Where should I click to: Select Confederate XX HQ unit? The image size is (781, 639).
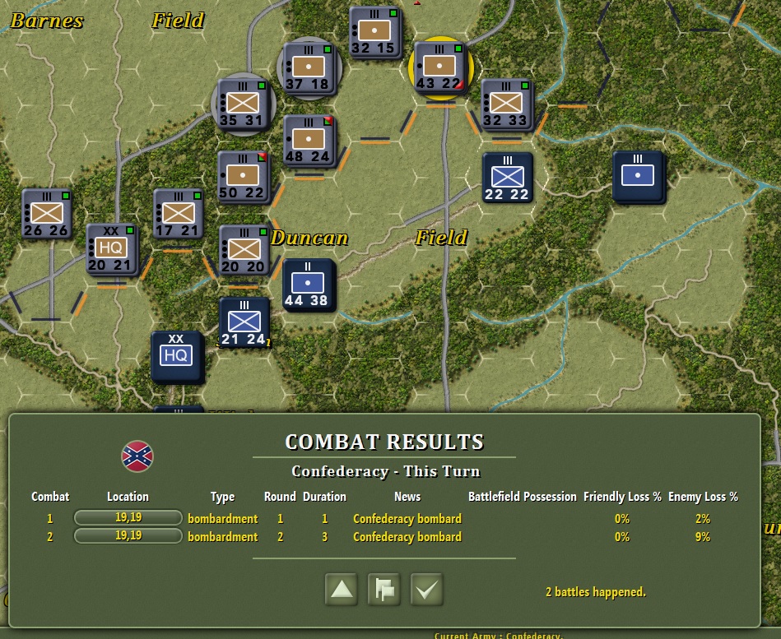(x=177, y=357)
